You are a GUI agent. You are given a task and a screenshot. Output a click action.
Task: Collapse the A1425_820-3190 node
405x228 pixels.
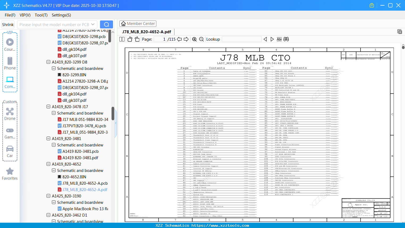48,196
